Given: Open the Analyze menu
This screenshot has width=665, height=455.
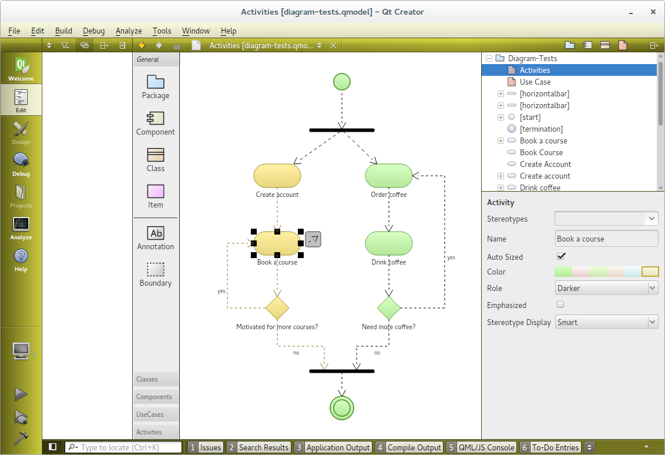Looking at the screenshot, I should pyautogui.click(x=129, y=31).
